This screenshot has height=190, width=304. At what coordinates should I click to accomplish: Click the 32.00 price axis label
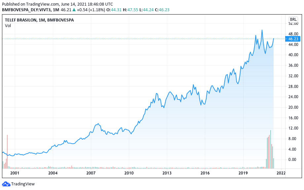tap(293, 76)
